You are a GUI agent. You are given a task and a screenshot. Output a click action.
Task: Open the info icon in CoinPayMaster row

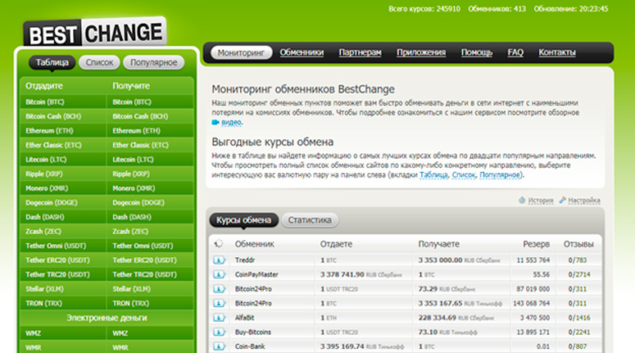pyautogui.click(x=219, y=274)
